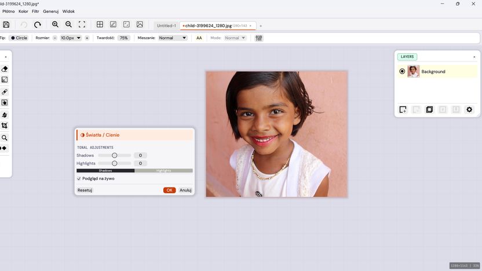Click the resize image icon in toolbar
Screen dimensions: 482x271
[113, 24]
